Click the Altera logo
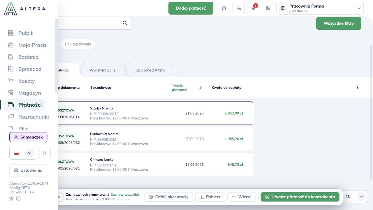This screenshot has width=373, height=210. [x=24, y=9]
